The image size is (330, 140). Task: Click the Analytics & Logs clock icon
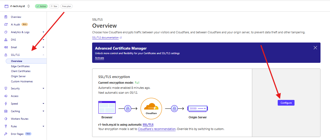[x=6, y=32]
